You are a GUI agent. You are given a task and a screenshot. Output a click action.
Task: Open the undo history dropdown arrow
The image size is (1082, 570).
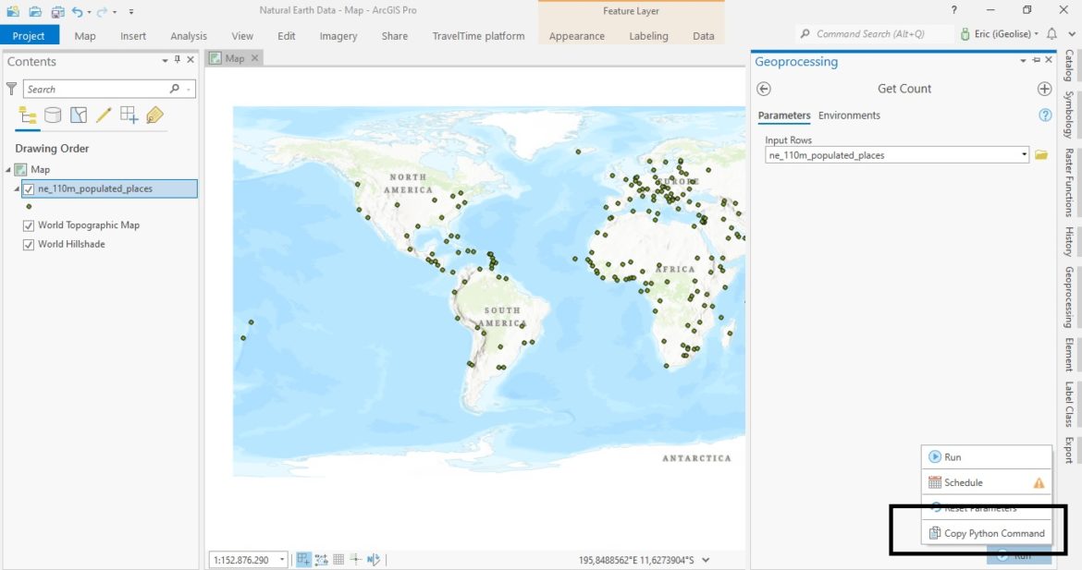89,12
